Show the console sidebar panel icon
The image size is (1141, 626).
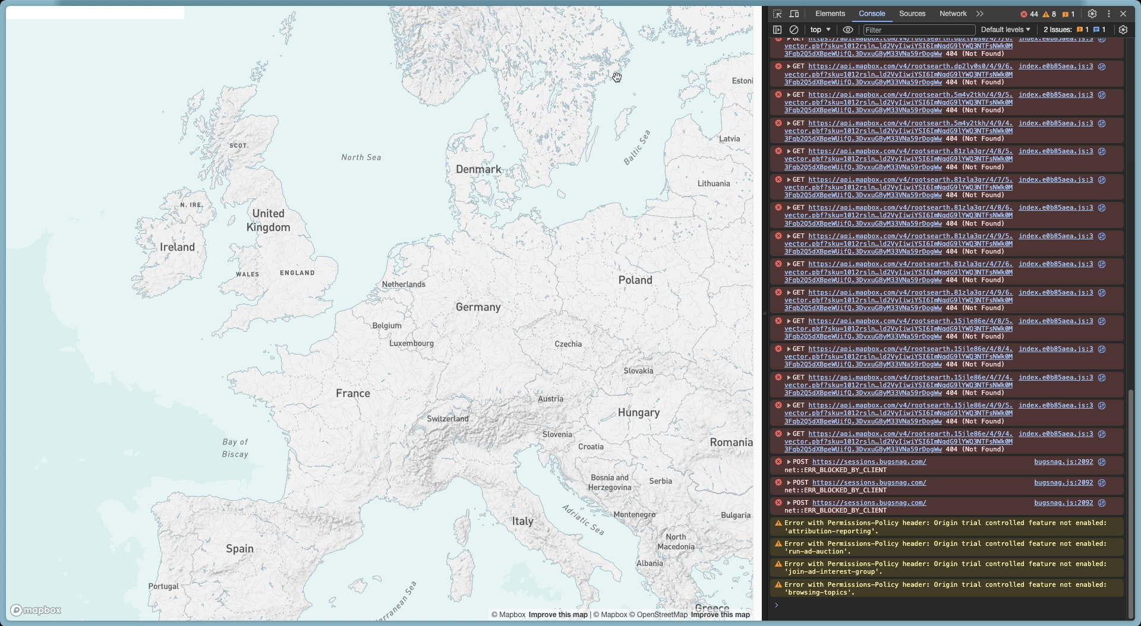(777, 30)
